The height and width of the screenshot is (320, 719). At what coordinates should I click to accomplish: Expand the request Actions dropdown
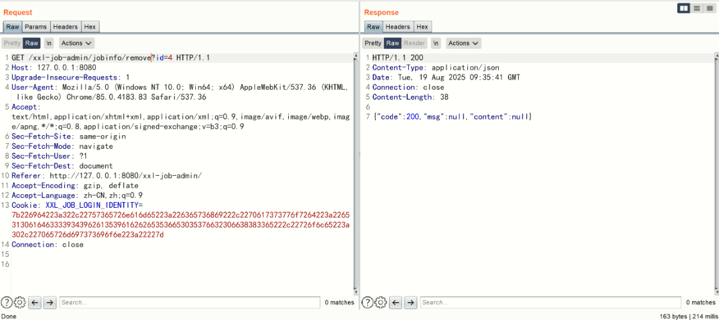tap(76, 43)
